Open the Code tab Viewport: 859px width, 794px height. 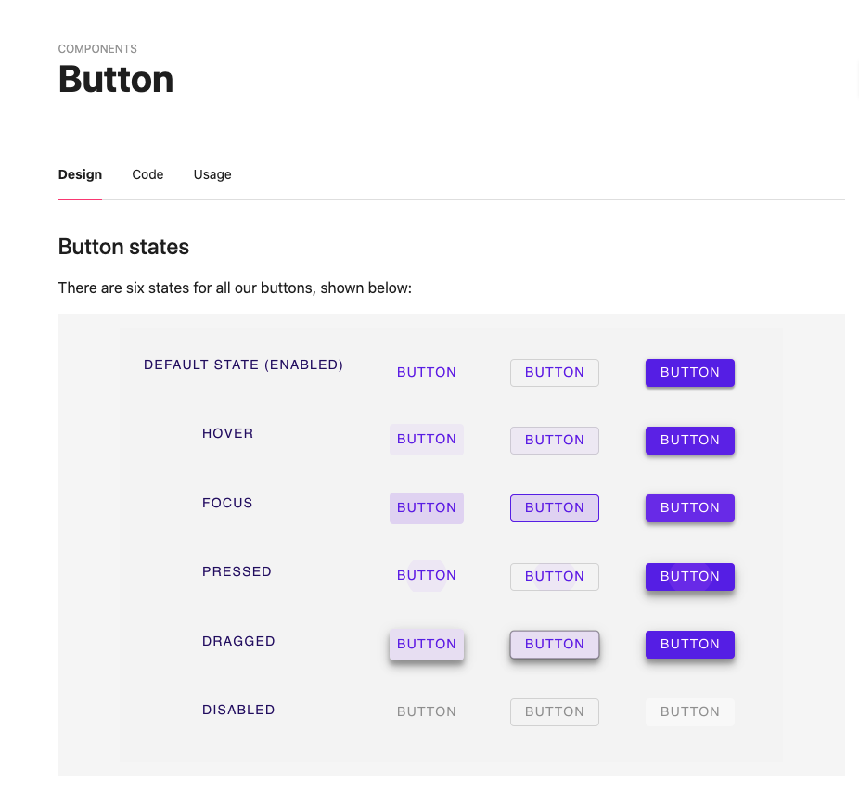tap(147, 174)
